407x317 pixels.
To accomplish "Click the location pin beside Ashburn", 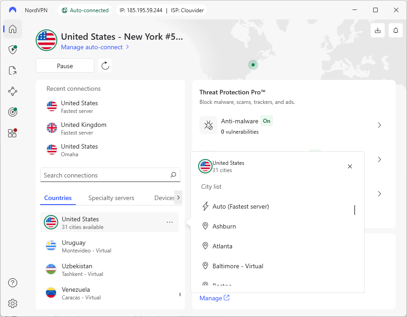I will click(x=205, y=226).
